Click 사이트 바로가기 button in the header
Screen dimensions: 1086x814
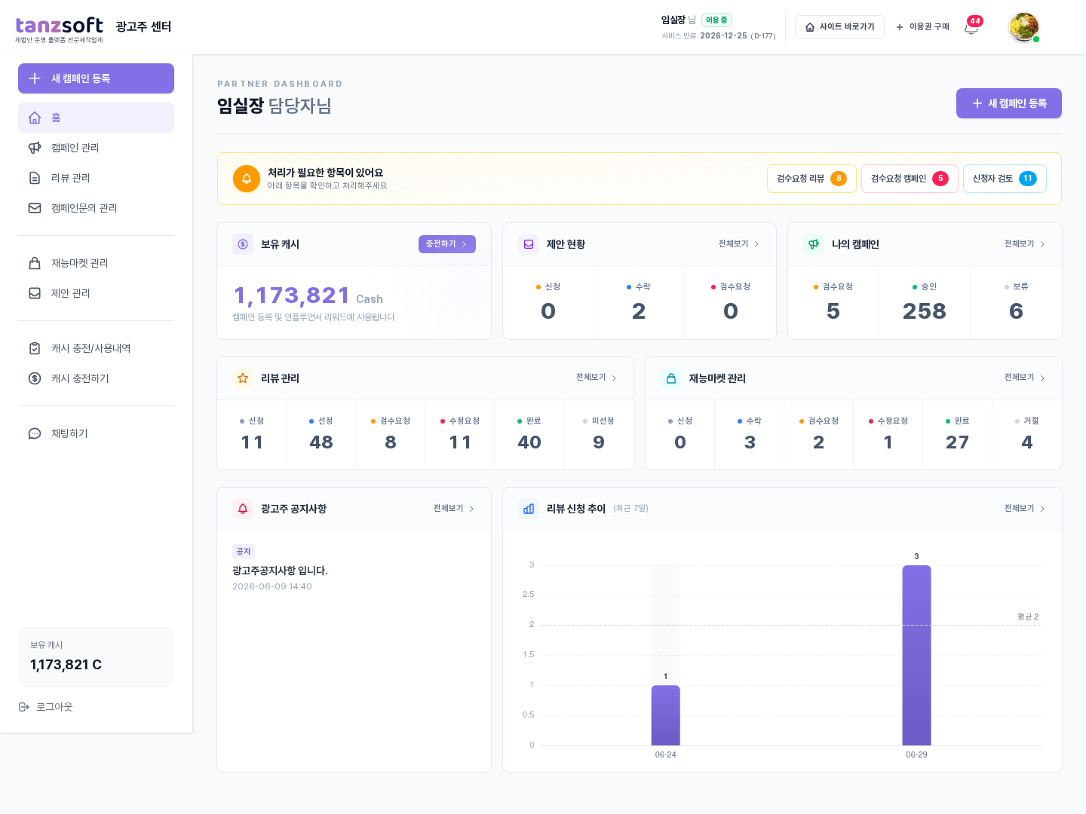coord(839,27)
